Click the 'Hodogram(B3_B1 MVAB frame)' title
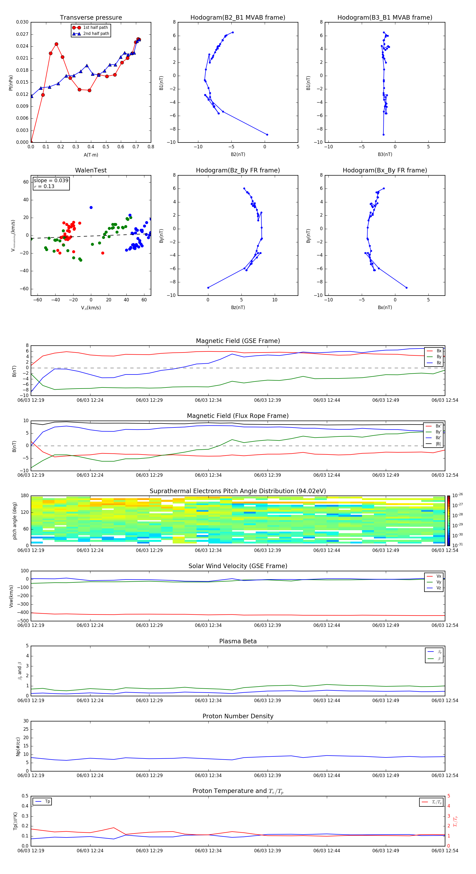Image resolution: width=476 pixels, height=874 pixels. (385, 18)
